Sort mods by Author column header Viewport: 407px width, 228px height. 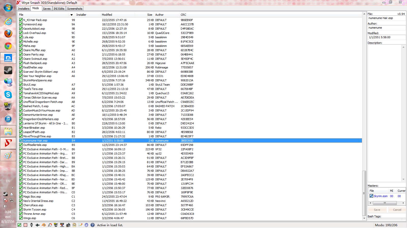167,15
